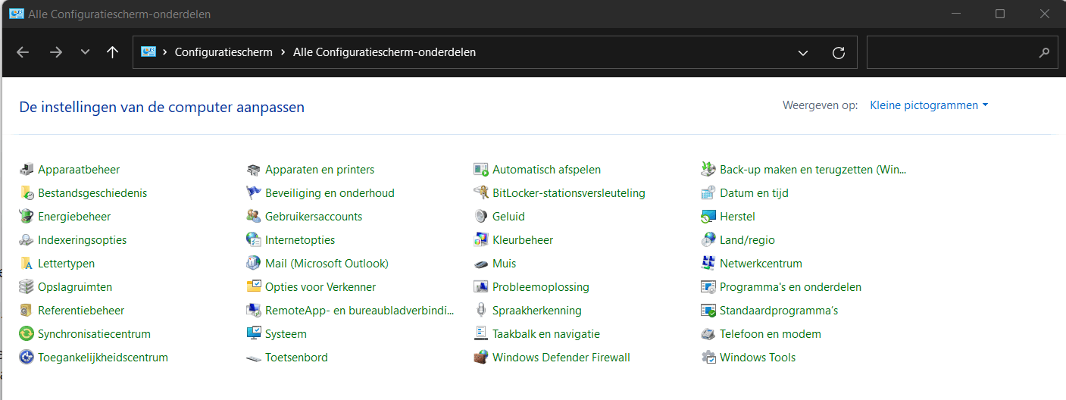Go forward with the forward arrow
The height and width of the screenshot is (400, 1066).
click(x=55, y=52)
